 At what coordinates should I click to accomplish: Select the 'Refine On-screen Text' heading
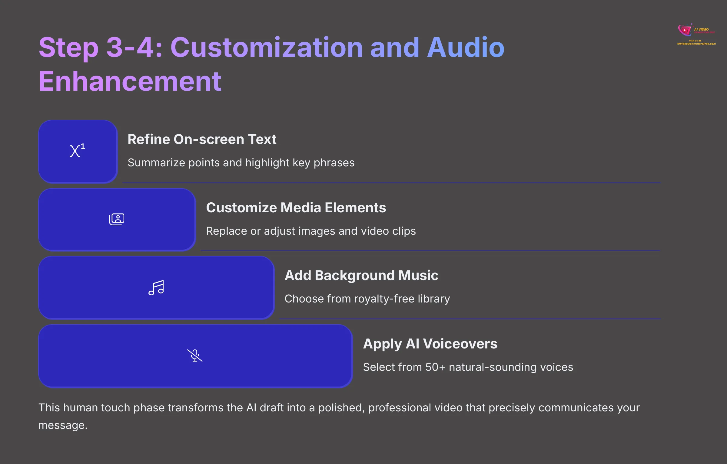click(202, 139)
